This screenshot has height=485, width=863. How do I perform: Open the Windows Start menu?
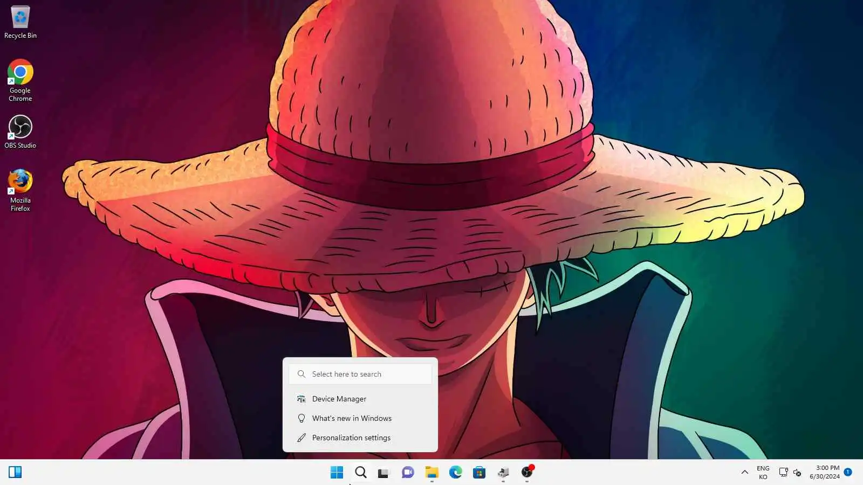[x=337, y=473]
